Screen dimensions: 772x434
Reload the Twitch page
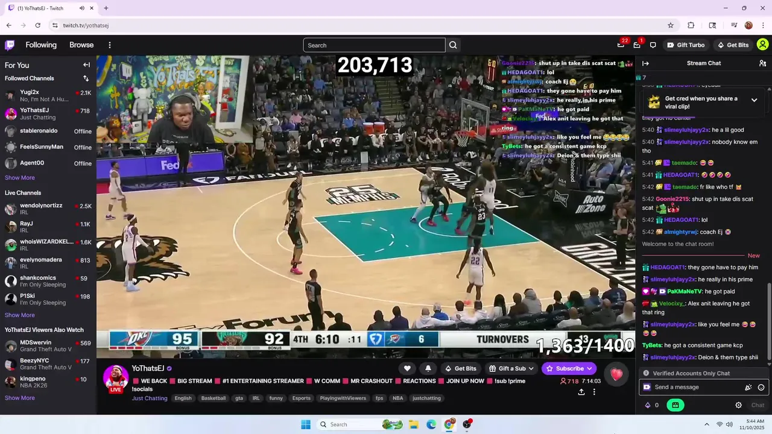[37, 25]
